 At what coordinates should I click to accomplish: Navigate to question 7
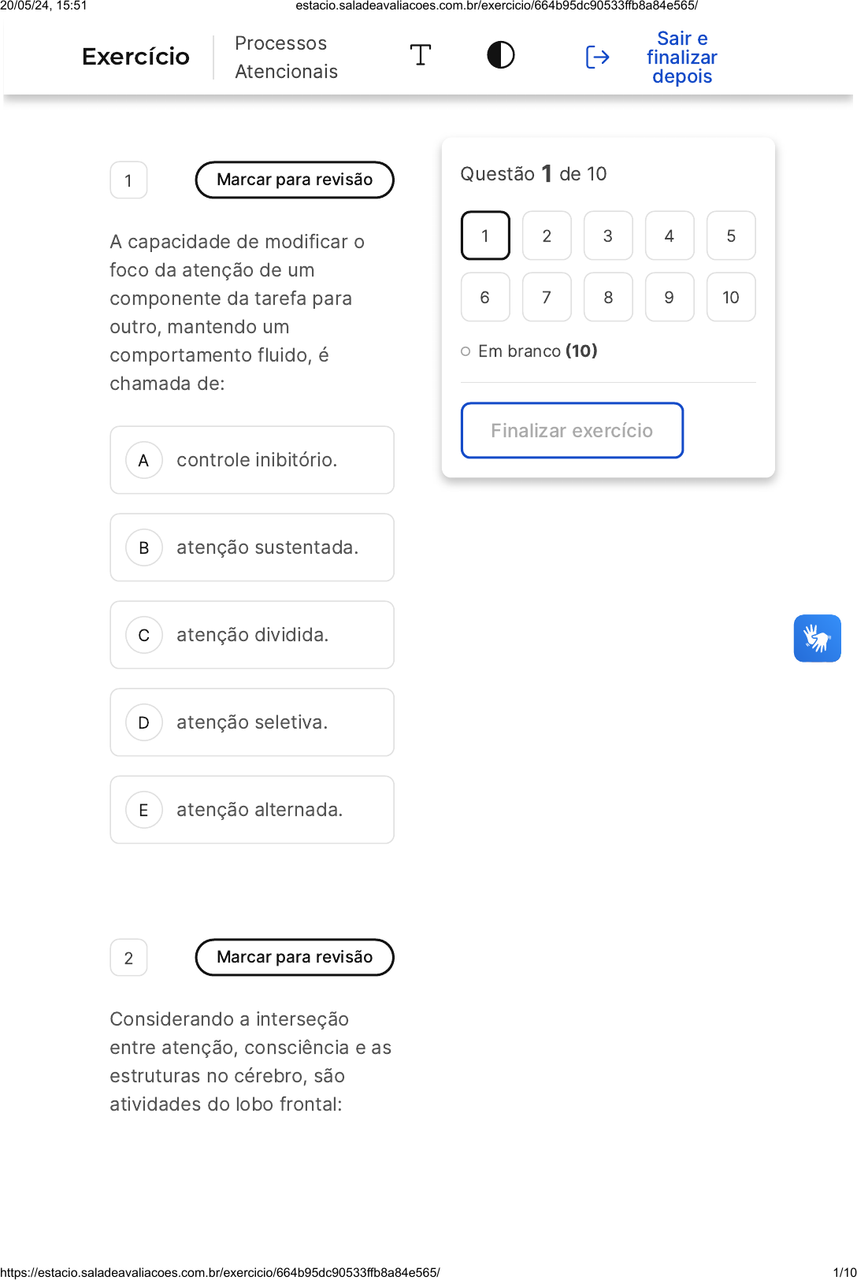(x=547, y=297)
